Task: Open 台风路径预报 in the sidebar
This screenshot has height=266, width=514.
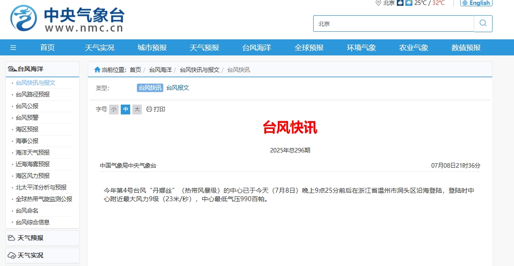Action: pyautogui.click(x=33, y=94)
